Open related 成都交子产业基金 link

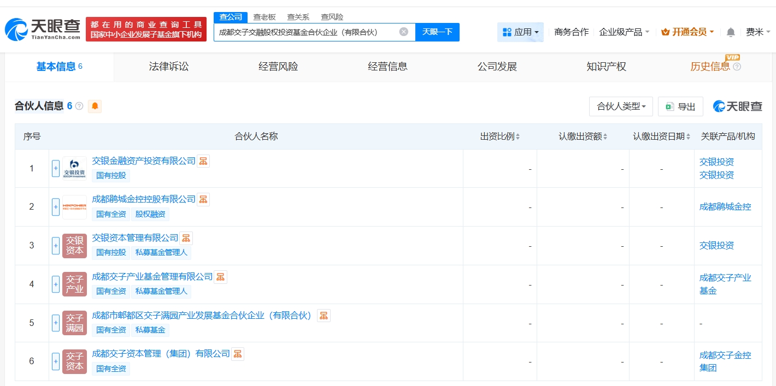(725, 284)
